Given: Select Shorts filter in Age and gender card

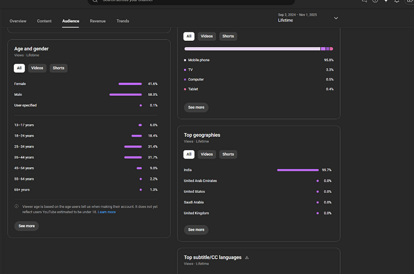Looking at the screenshot, I should click(58, 68).
